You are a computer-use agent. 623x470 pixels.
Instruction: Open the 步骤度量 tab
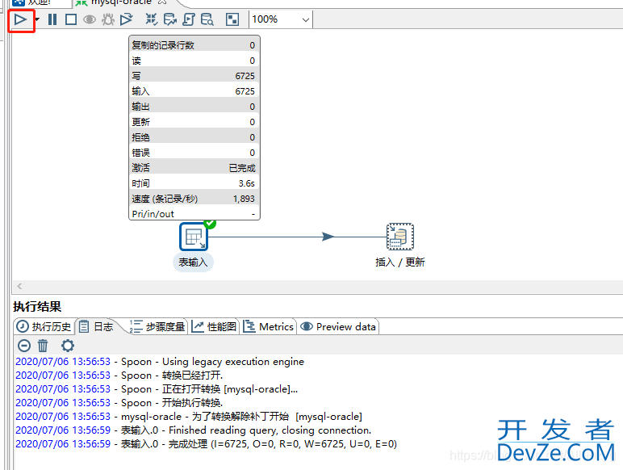click(157, 327)
